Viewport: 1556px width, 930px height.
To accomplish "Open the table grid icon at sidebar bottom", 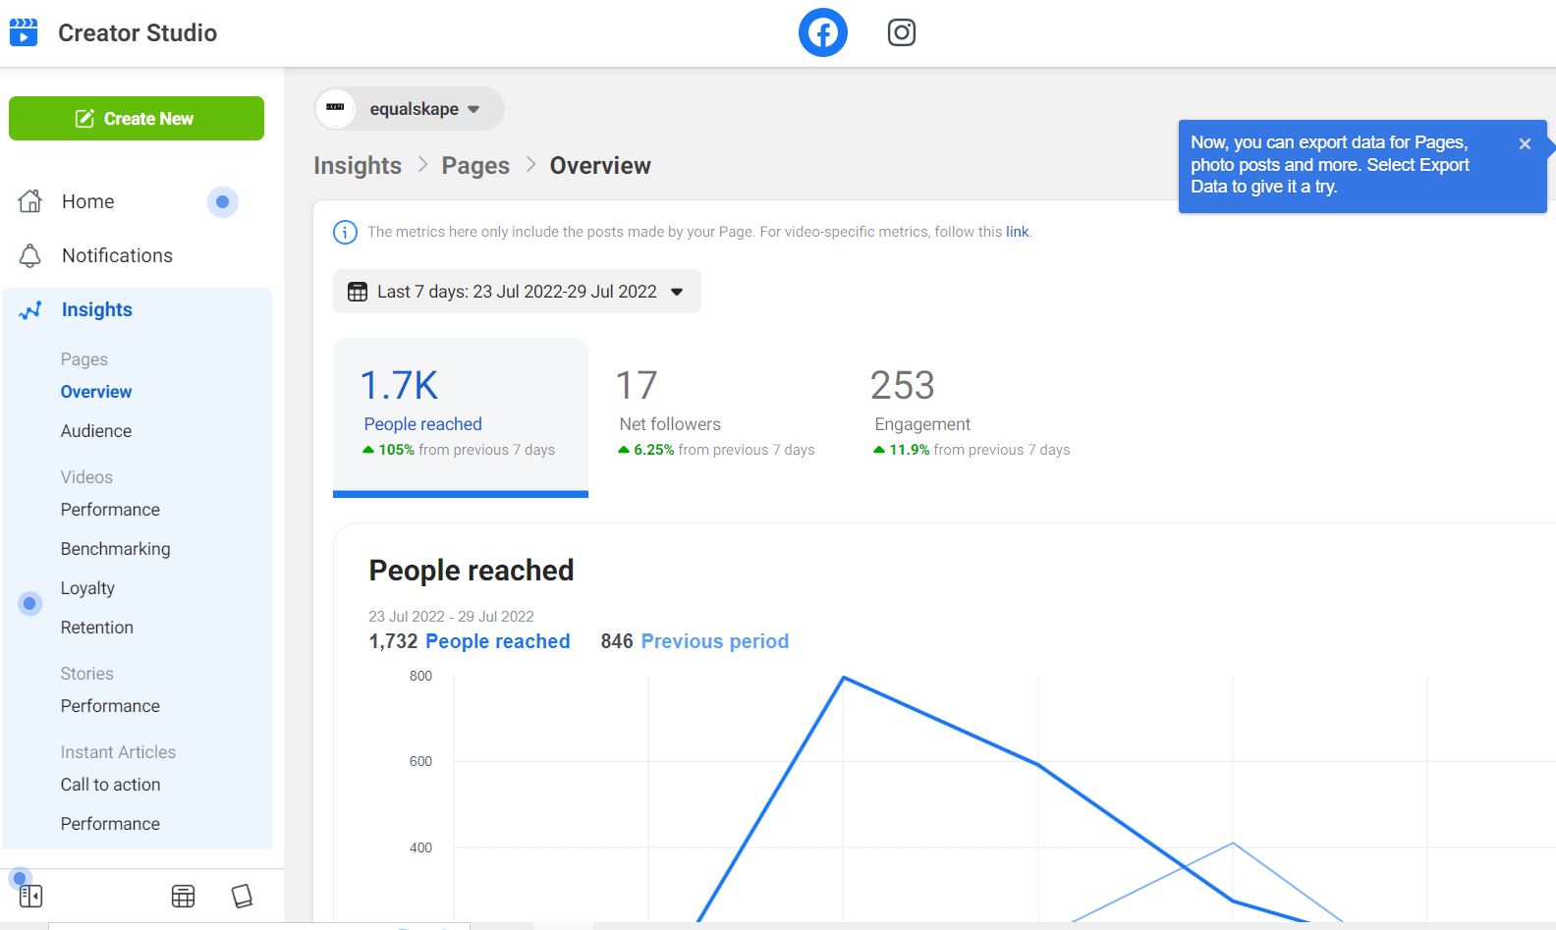I will coord(184,896).
